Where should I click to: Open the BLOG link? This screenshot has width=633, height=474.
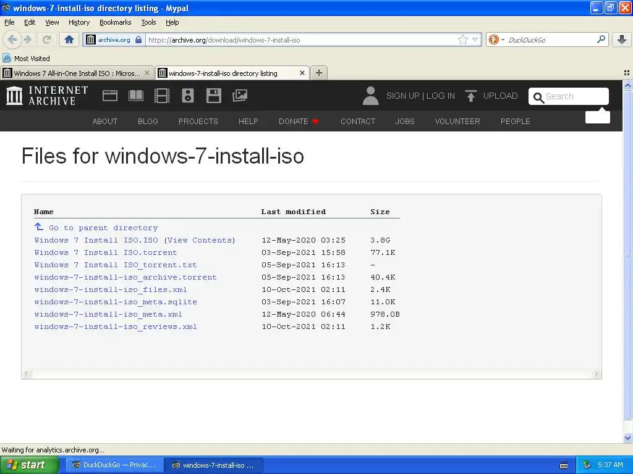pyautogui.click(x=148, y=122)
